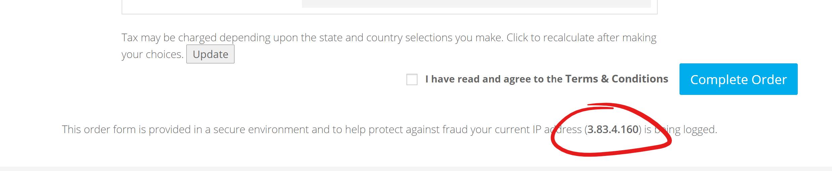Click the 'Tax may be charged' notice text

389,46
